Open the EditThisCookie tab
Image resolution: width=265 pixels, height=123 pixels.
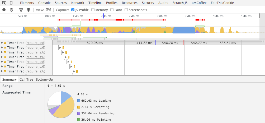click(x=222, y=3)
